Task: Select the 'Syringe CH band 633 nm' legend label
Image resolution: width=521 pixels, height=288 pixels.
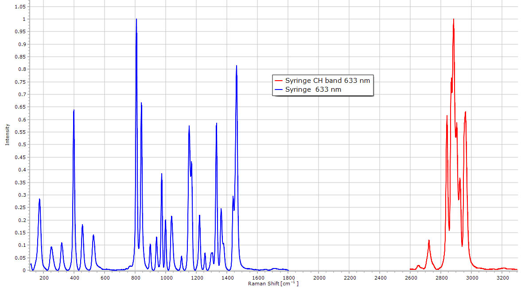Action: [327, 81]
